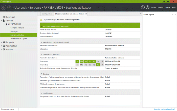
Task: Click the Fermer la session value
Action: tap(111, 68)
